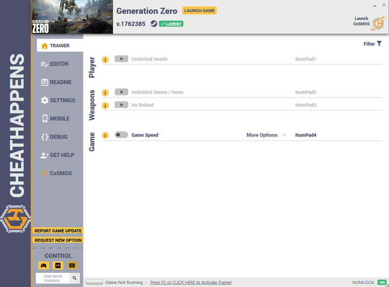Click the version v.1762385 text
Viewport: 389px width, 287px height.
pyautogui.click(x=131, y=24)
